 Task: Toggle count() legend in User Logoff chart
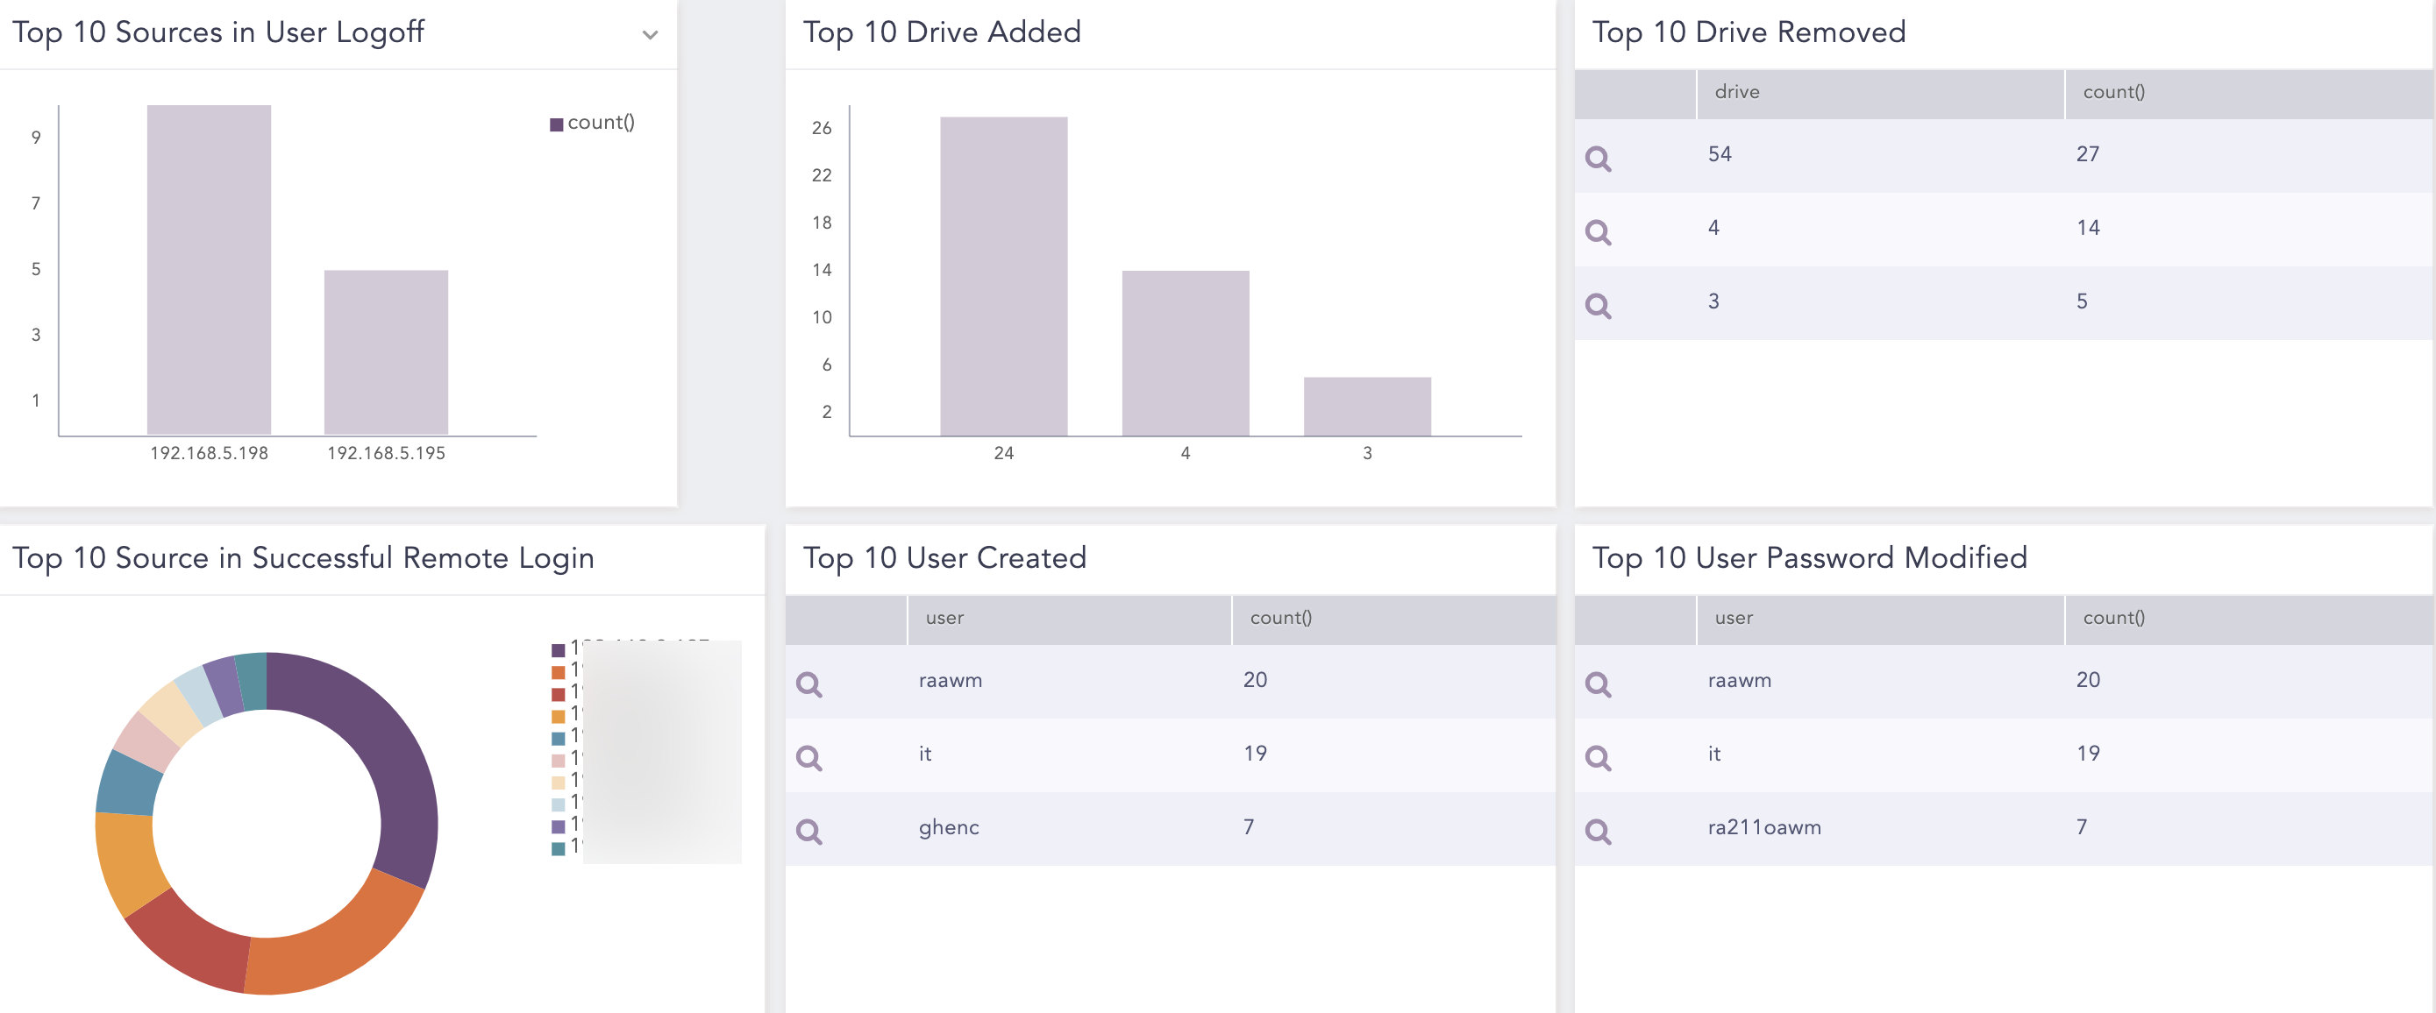point(592,123)
